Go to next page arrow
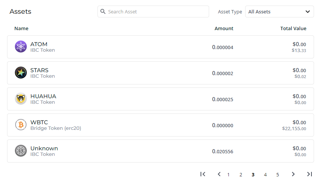The width and height of the screenshot is (320, 186). coord(293,174)
